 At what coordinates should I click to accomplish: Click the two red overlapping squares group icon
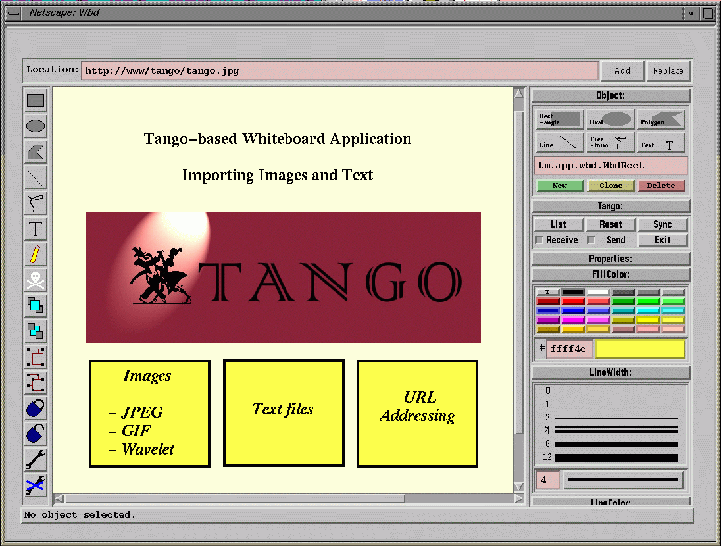pyautogui.click(x=36, y=357)
